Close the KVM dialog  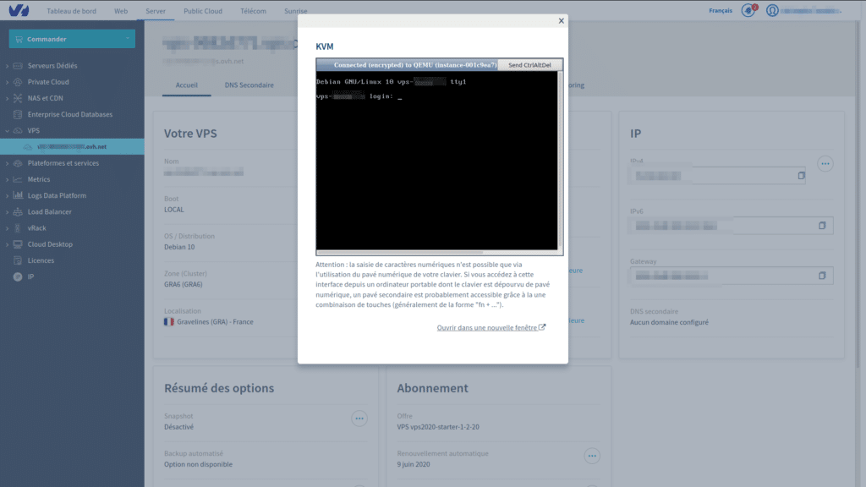562,21
